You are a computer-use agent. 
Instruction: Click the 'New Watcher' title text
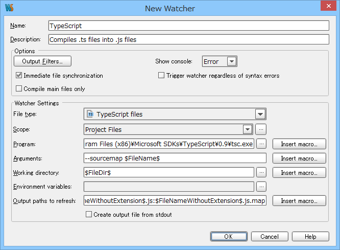tap(170, 9)
